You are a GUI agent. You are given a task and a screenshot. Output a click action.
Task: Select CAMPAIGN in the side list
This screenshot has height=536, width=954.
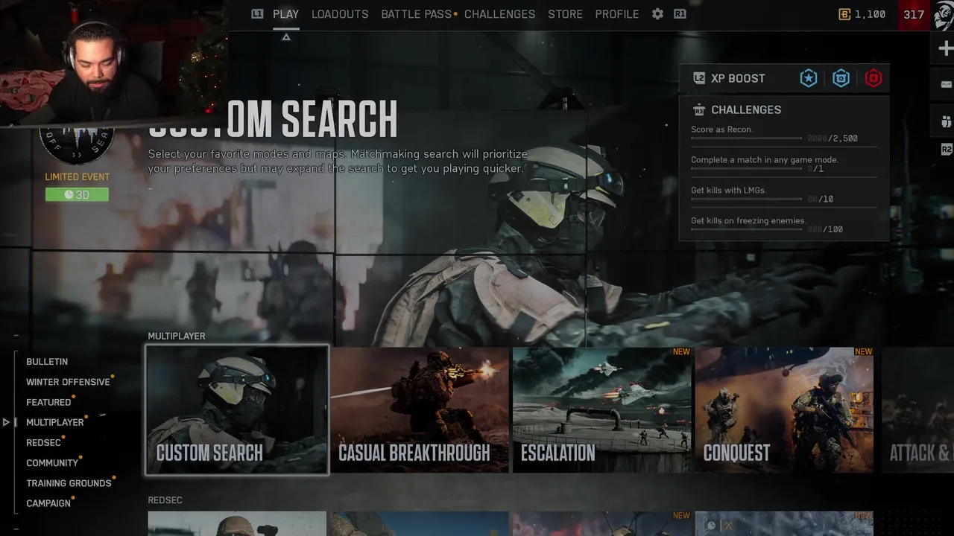point(48,503)
